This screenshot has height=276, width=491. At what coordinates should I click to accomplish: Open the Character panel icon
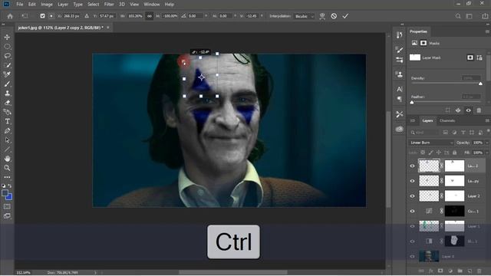tap(400, 89)
